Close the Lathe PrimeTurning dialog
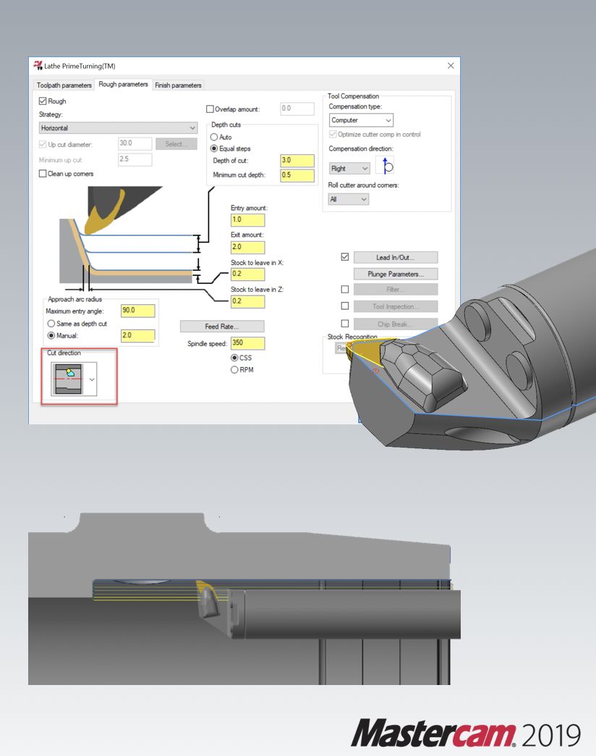This screenshot has width=596, height=756. pyautogui.click(x=451, y=66)
